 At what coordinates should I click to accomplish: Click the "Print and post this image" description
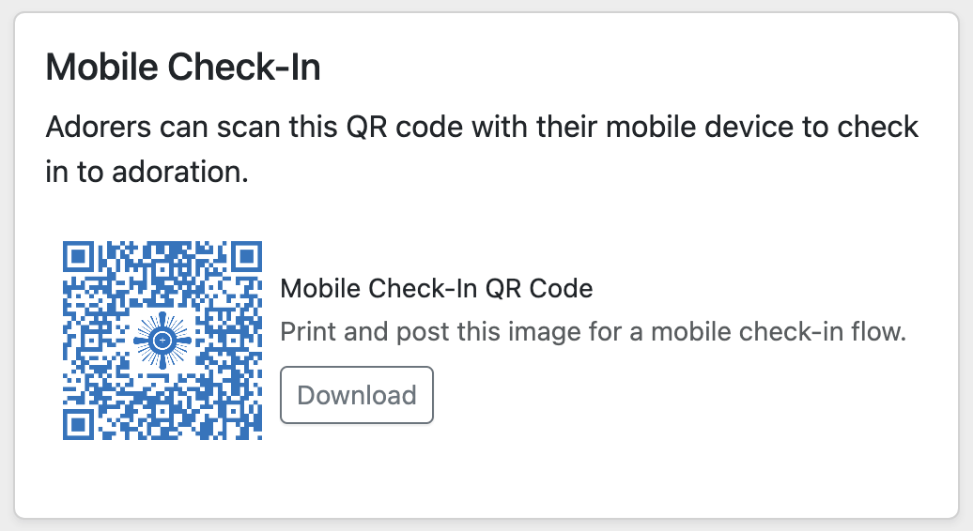593,332
